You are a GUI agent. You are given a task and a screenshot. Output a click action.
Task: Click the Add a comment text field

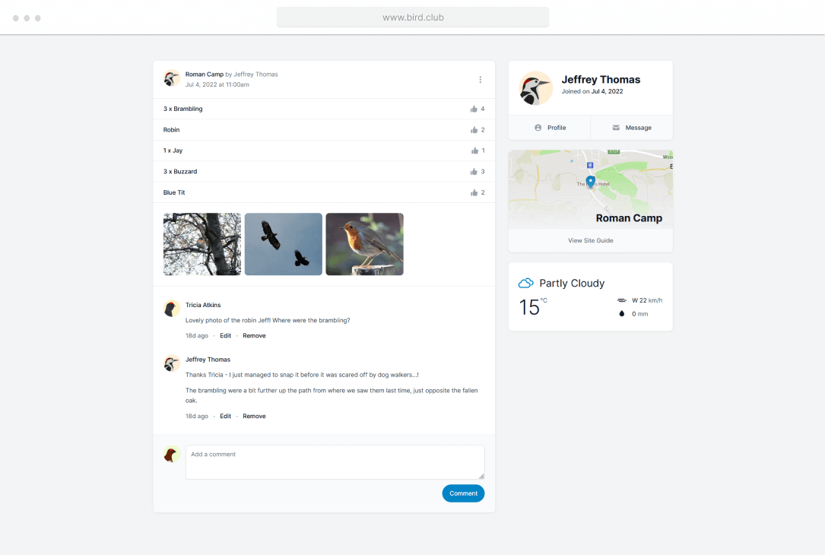pos(335,461)
